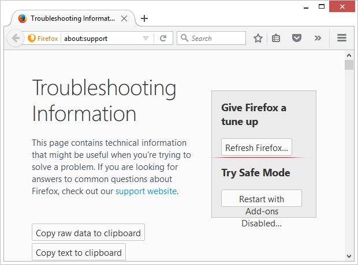The image size is (358, 265).
Task: Click the scrollbar down arrow
Action: point(349,256)
